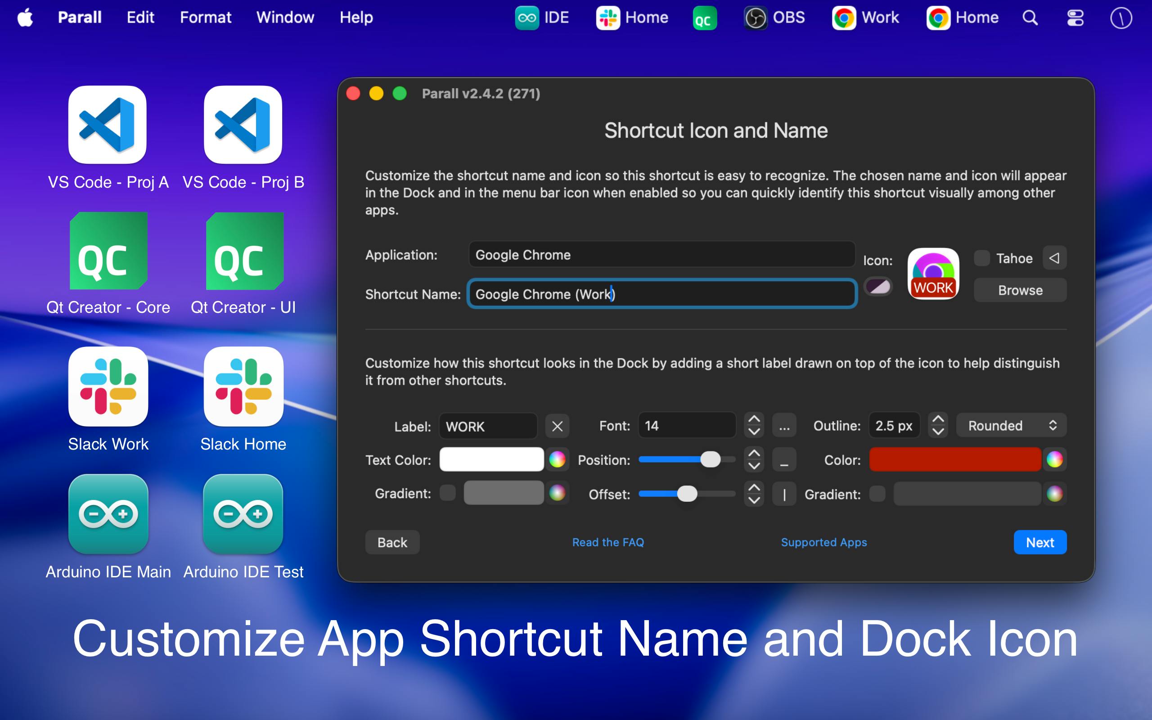Click the Chrome Home menu bar icon
Image resolution: width=1152 pixels, height=720 pixels.
(x=962, y=18)
